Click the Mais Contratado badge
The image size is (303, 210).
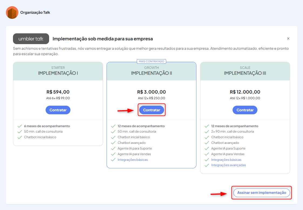pos(151,61)
